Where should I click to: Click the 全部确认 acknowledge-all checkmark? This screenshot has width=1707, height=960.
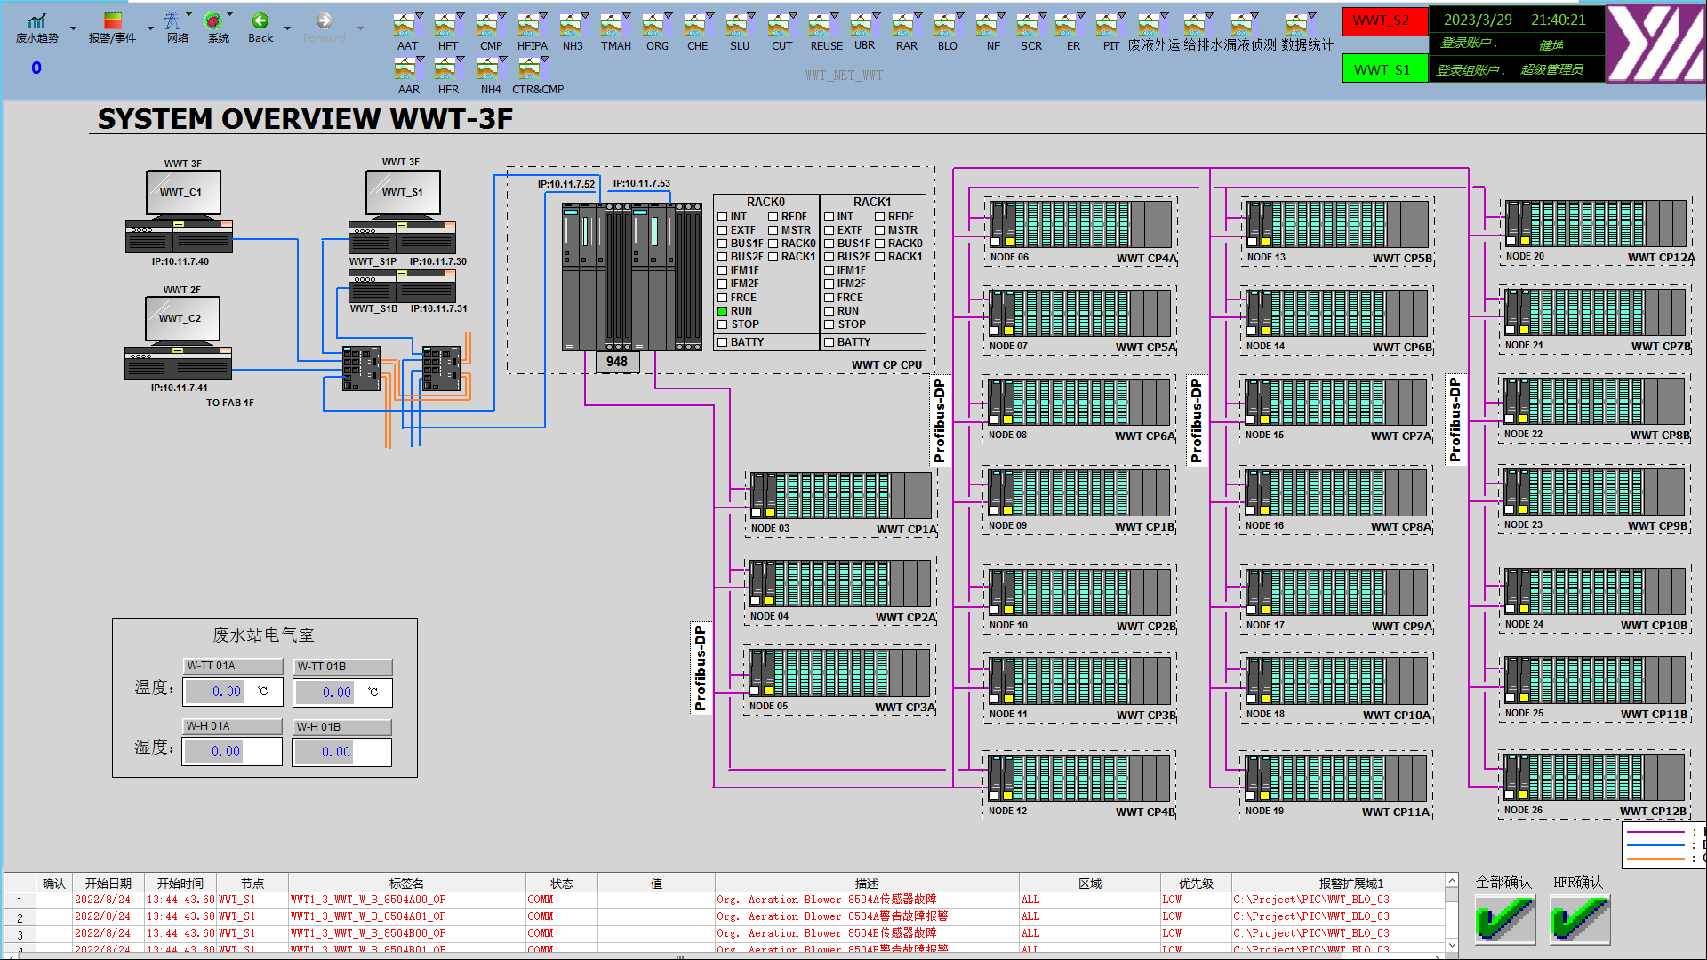point(1504,919)
